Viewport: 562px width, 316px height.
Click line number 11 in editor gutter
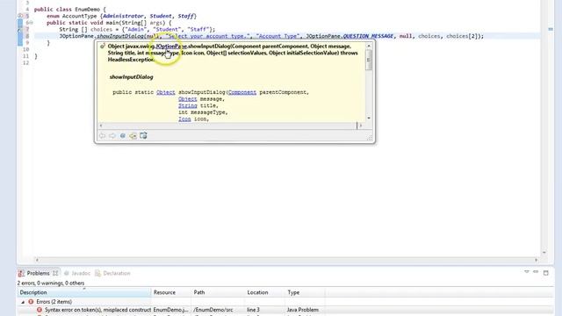pyautogui.click(x=25, y=56)
